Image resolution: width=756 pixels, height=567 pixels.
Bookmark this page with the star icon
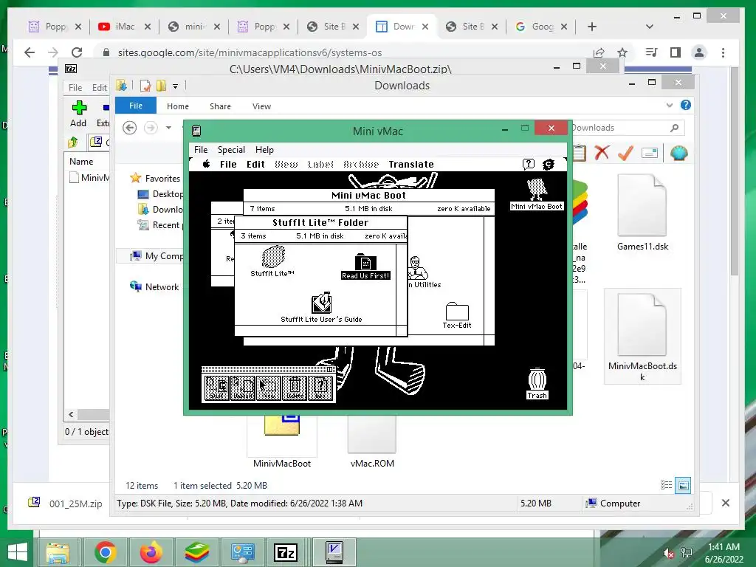click(622, 52)
